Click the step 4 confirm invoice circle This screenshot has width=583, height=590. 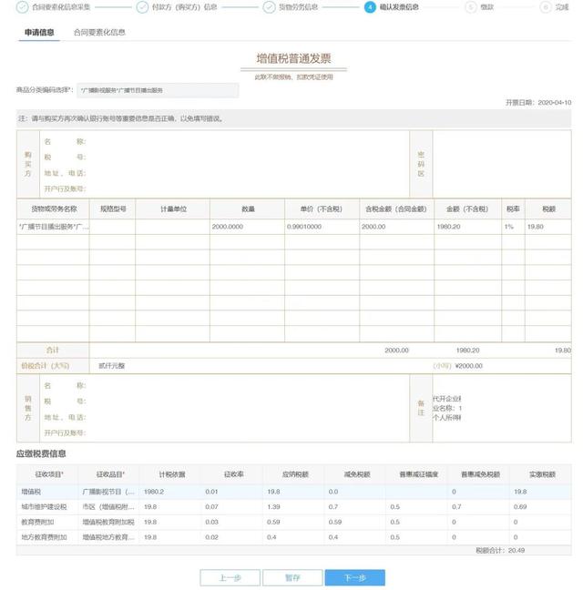[370, 6]
